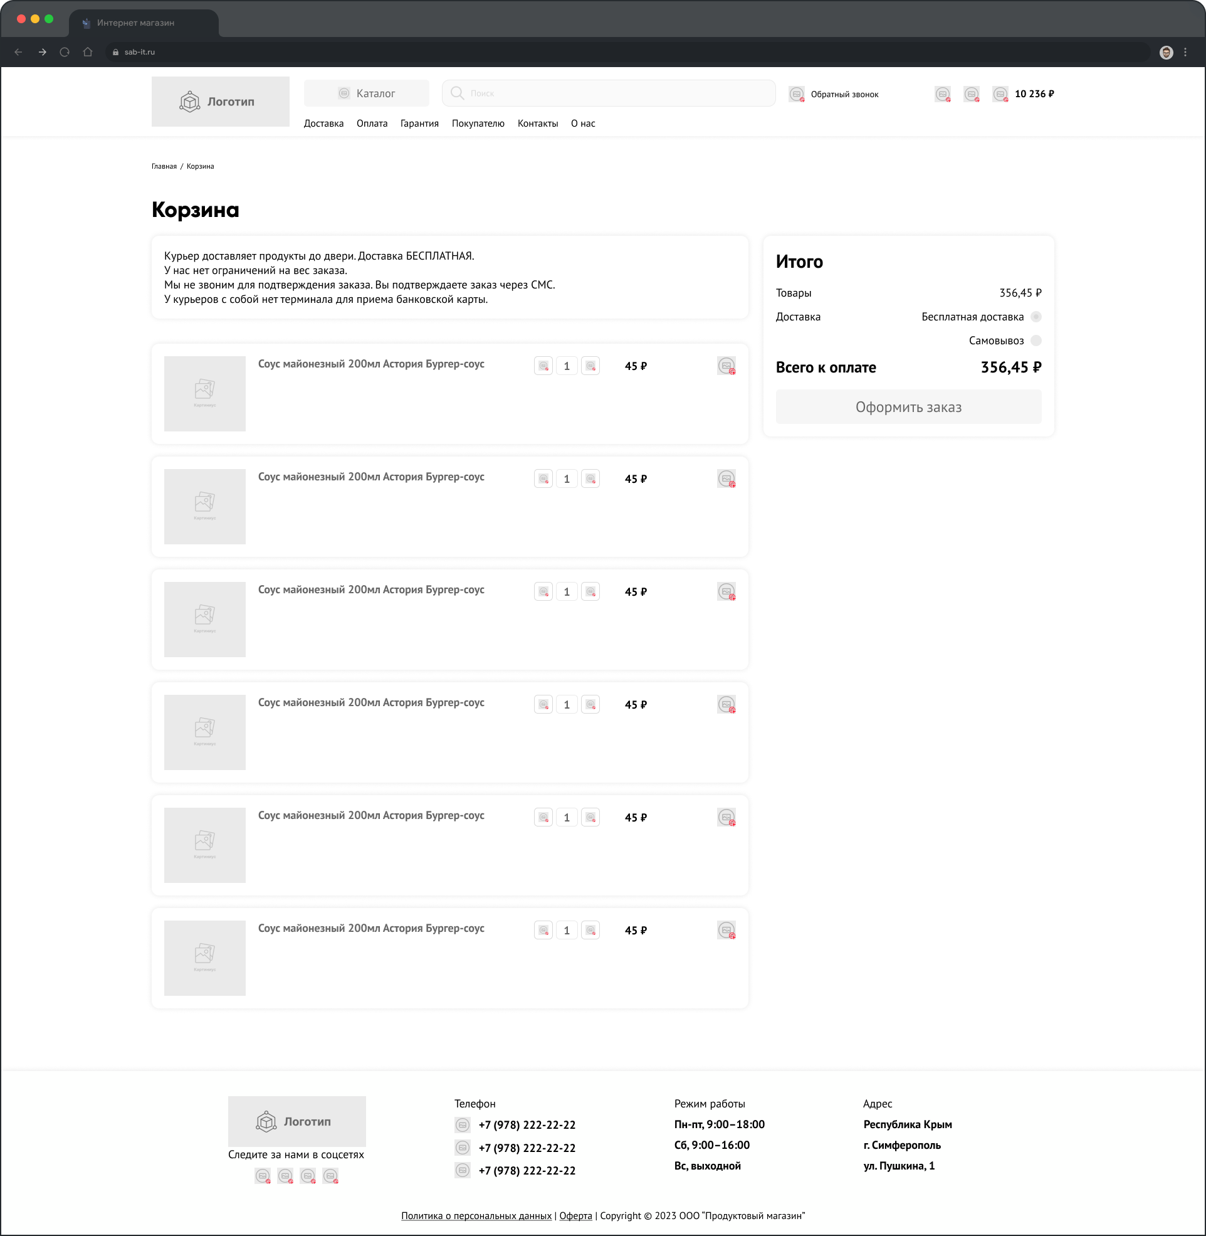The height and width of the screenshot is (1236, 1206).
Task: Decrease quantity of the first cart item
Action: (543, 366)
